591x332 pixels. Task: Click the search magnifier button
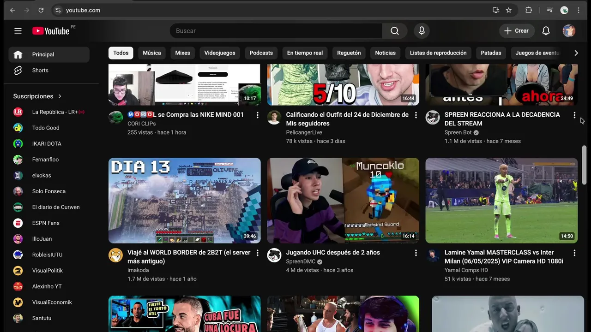(394, 31)
